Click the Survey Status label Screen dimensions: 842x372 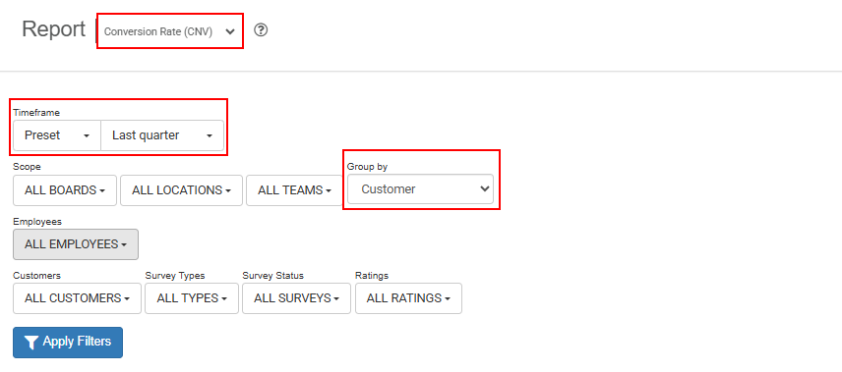[272, 276]
